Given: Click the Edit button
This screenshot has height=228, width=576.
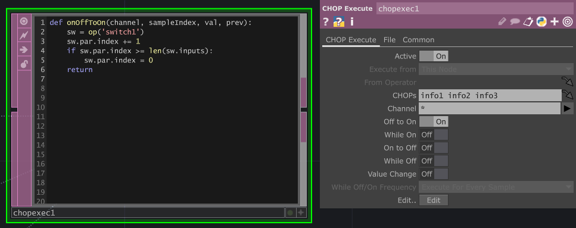Looking at the screenshot, I should tap(434, 201).
